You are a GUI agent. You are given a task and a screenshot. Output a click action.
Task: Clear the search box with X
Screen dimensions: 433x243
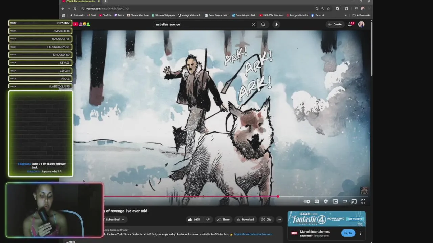point(254,24)
